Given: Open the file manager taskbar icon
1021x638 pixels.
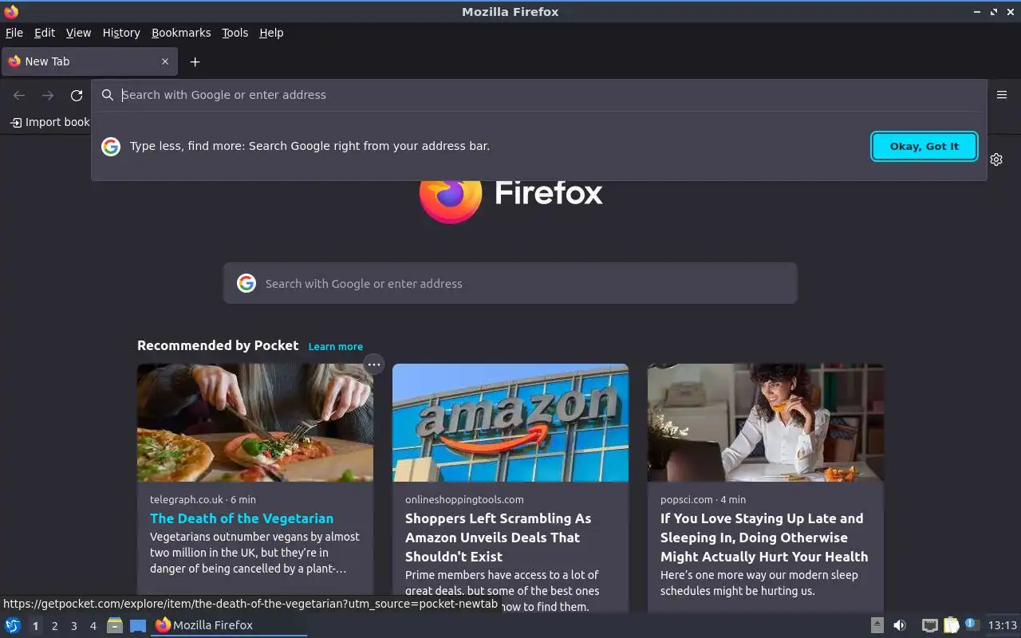Looking at the screenshot, I should pos(115,625).
